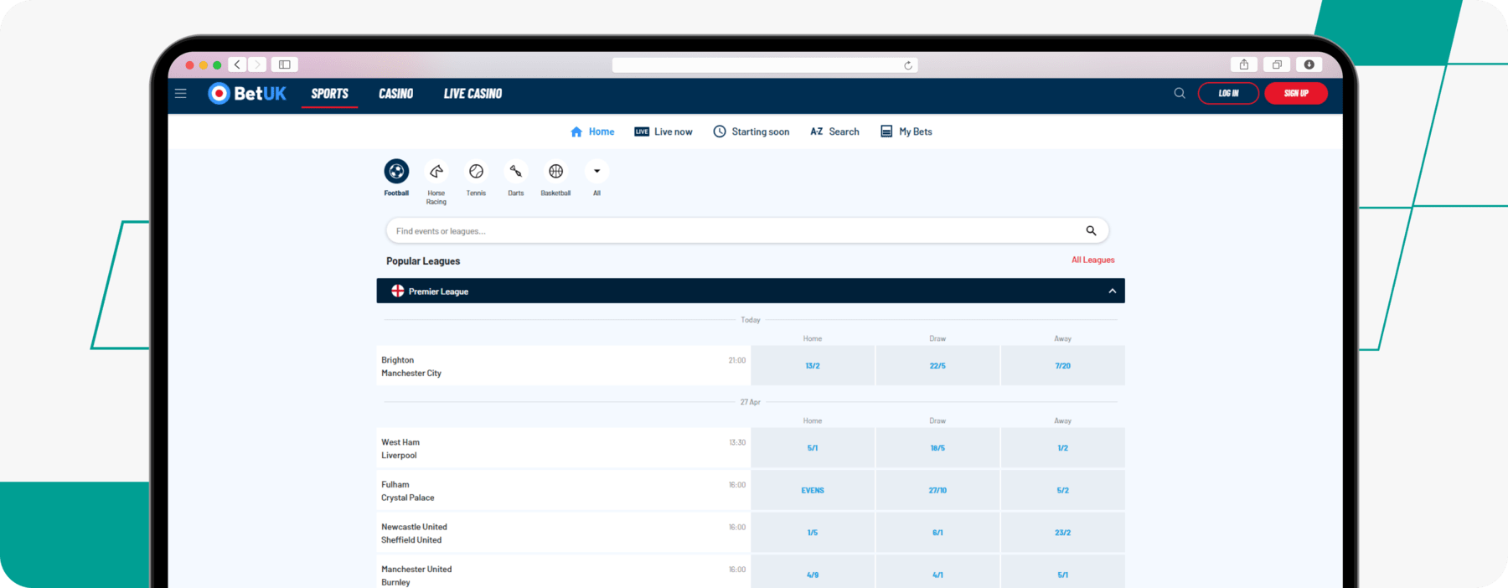Pick Liverpool away odds 1/2
The width and height of the screenshot is (1508, 588).
pyautogui.click(x=1063, y=448)
